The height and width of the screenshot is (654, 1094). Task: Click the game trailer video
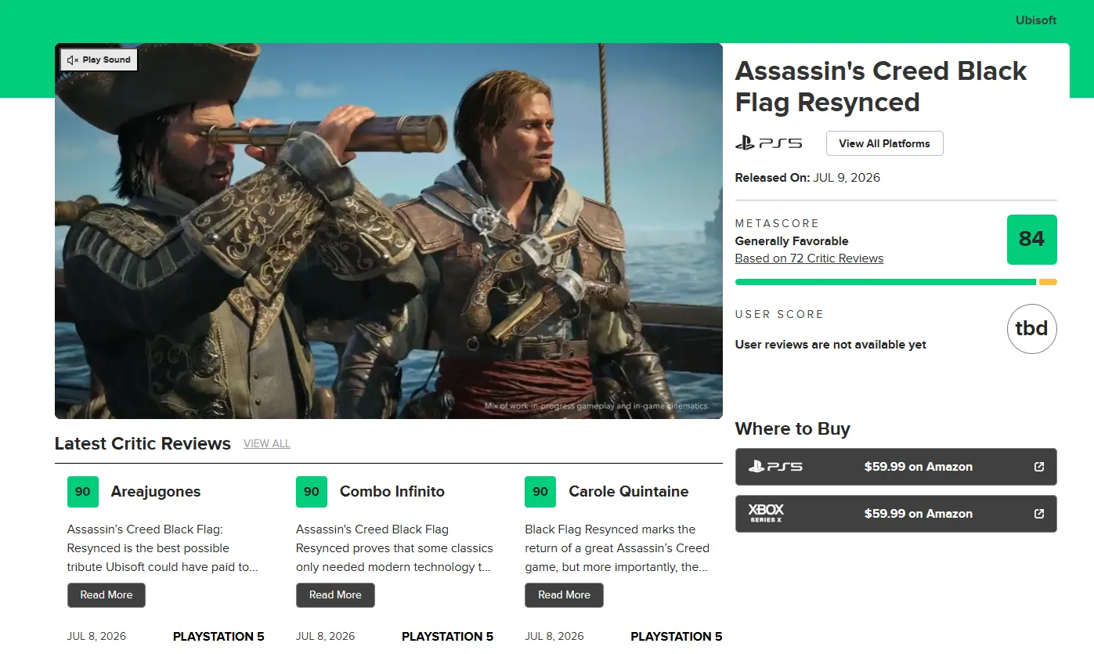pos(388,231)
